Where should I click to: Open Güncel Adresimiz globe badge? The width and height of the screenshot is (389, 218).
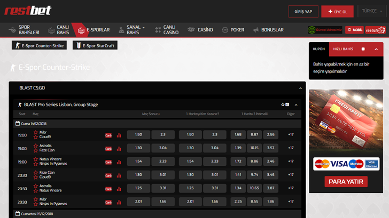click(325, 30)
